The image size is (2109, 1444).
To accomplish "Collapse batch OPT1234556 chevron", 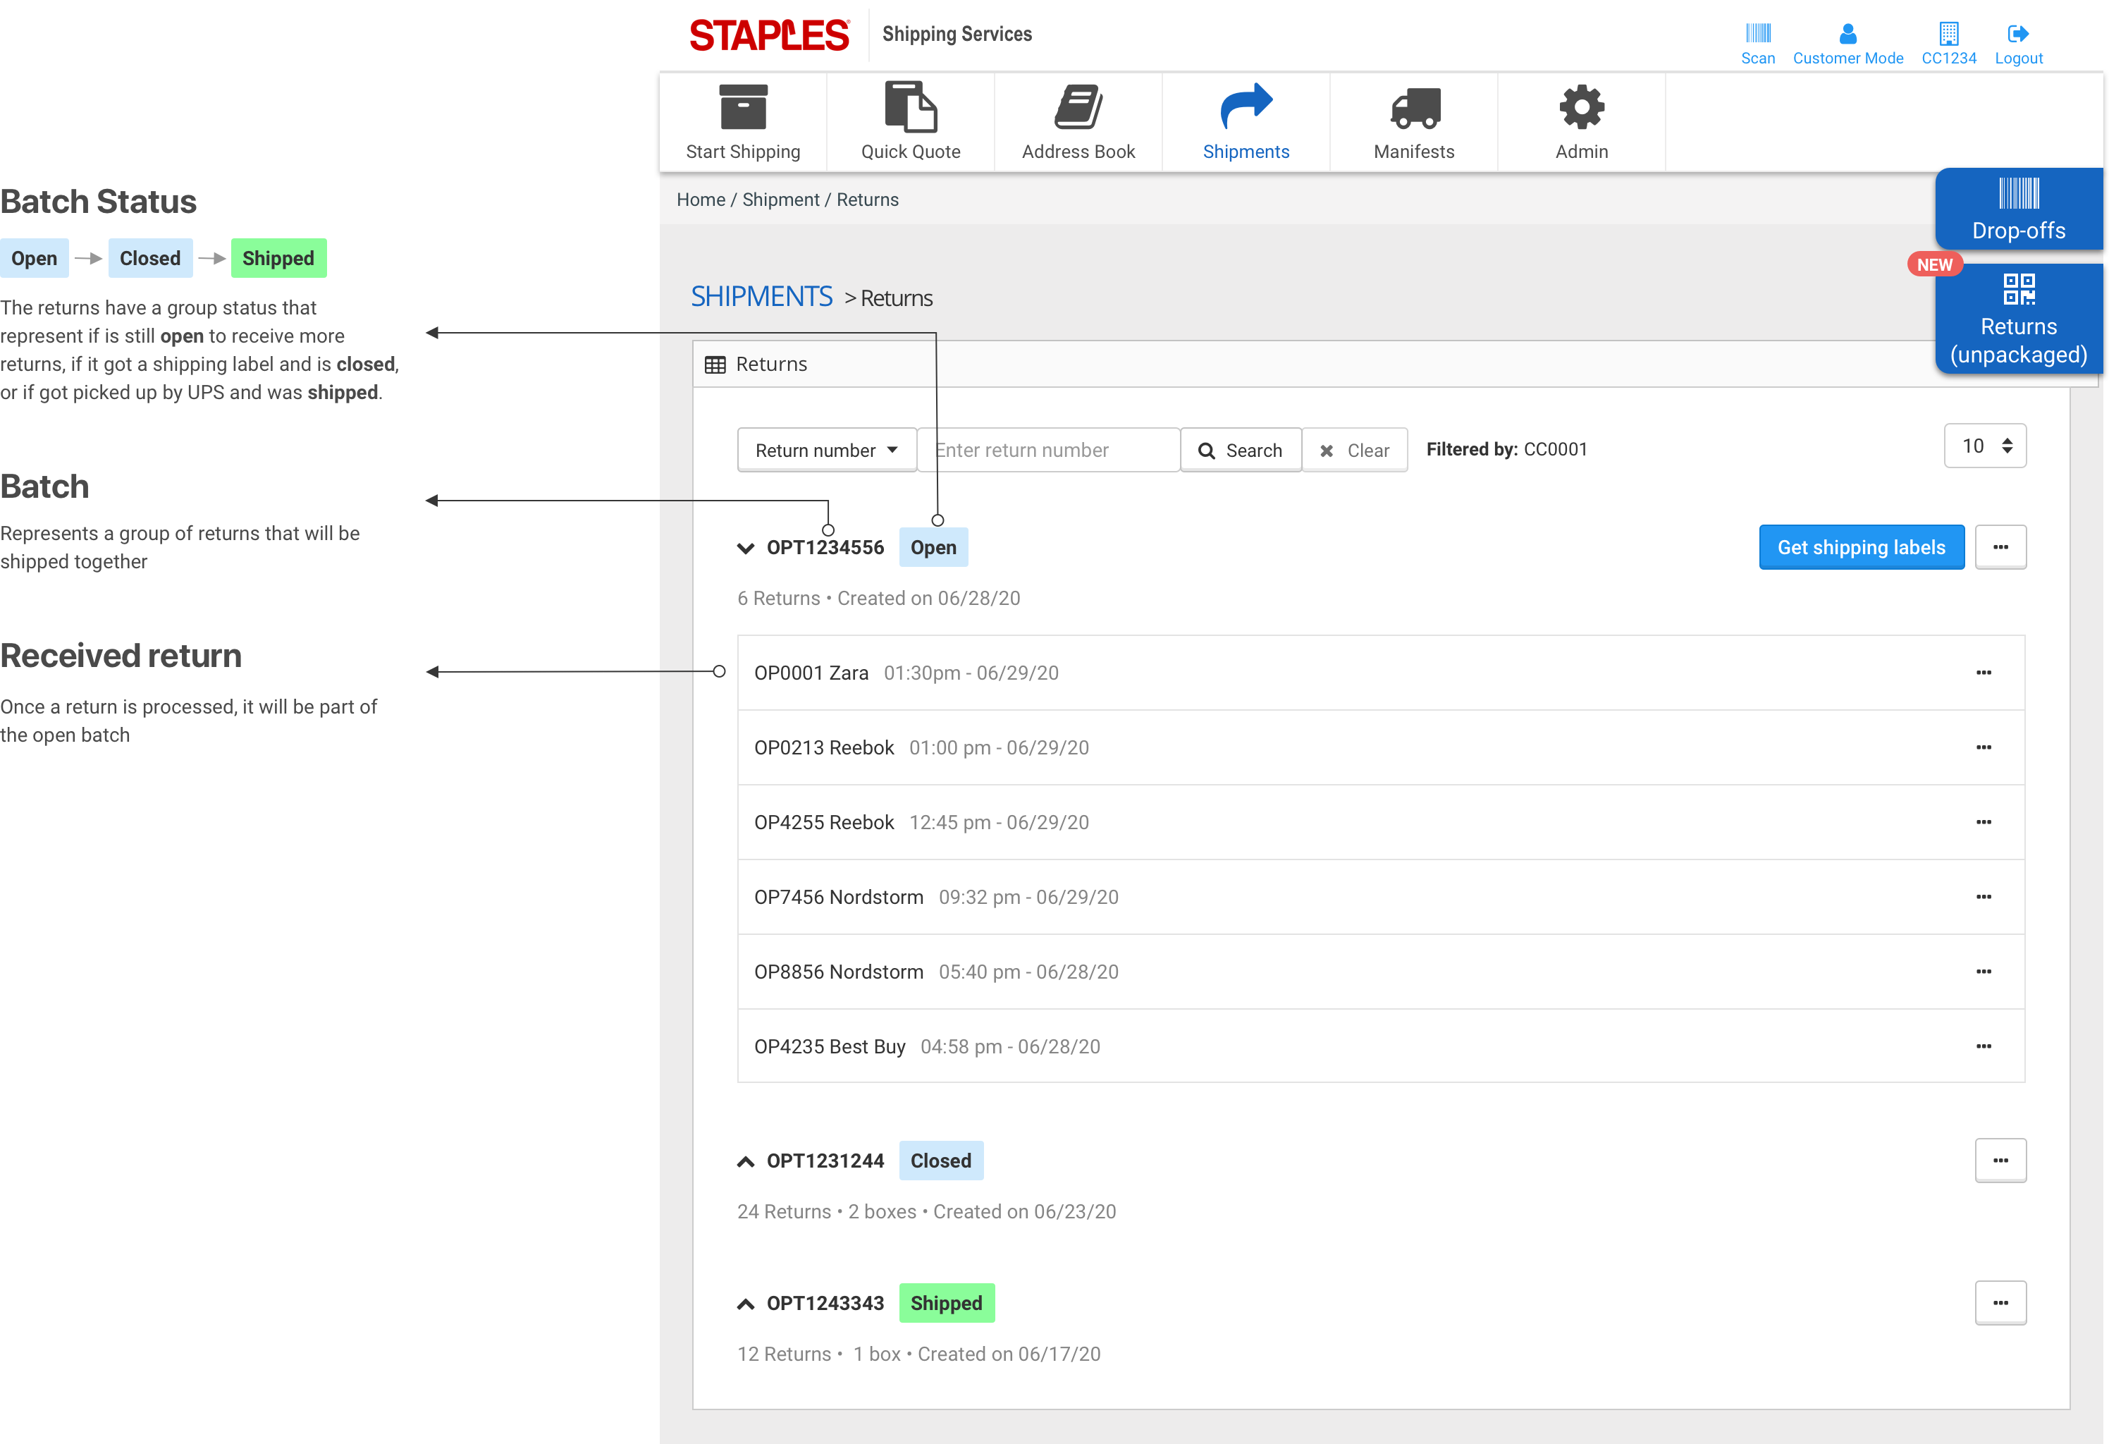I will tap(745, 548).
